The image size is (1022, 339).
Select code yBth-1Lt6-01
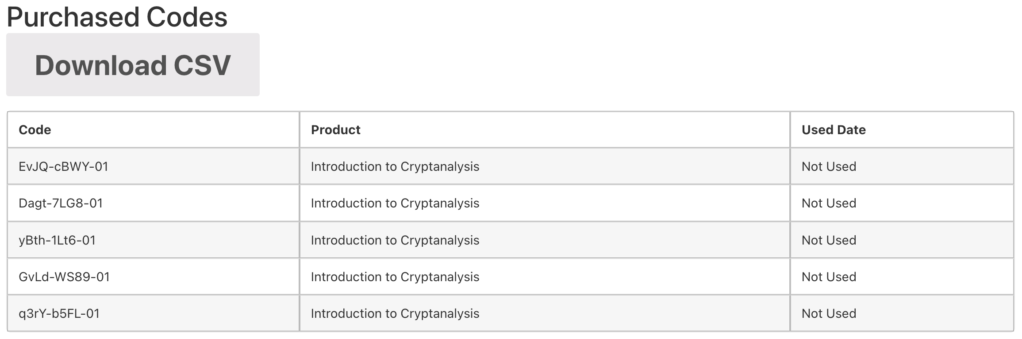[57, 240]
